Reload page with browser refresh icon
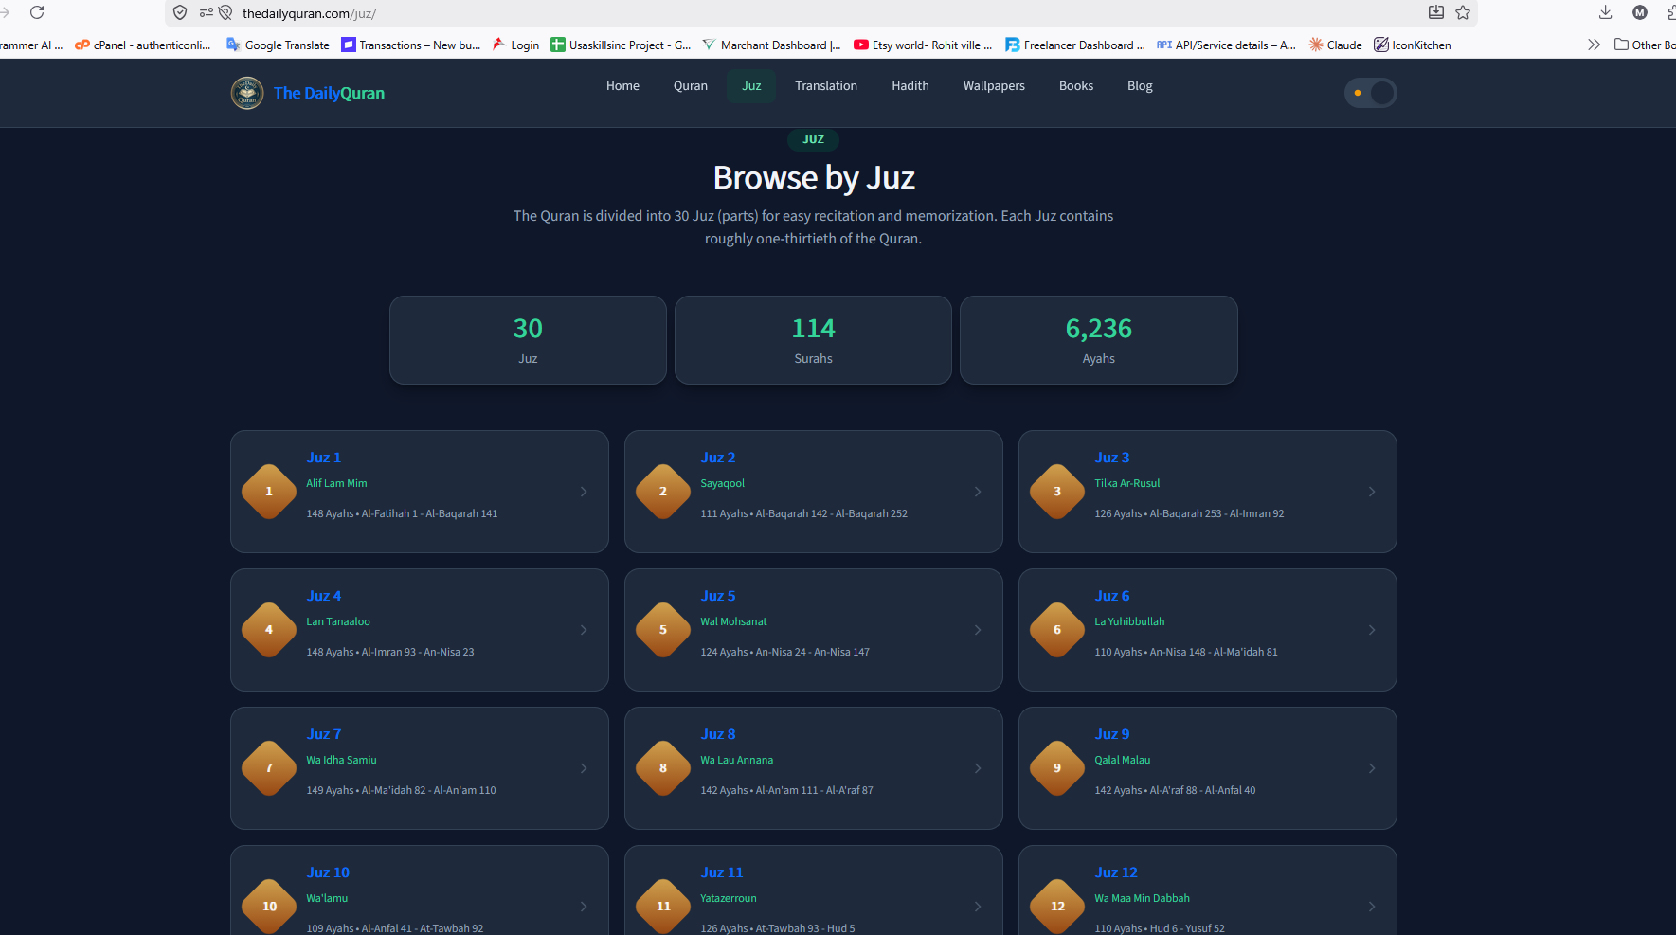The width and height of the screenshot is (1676, 935). pyautogui.click(x=37, y=12)
